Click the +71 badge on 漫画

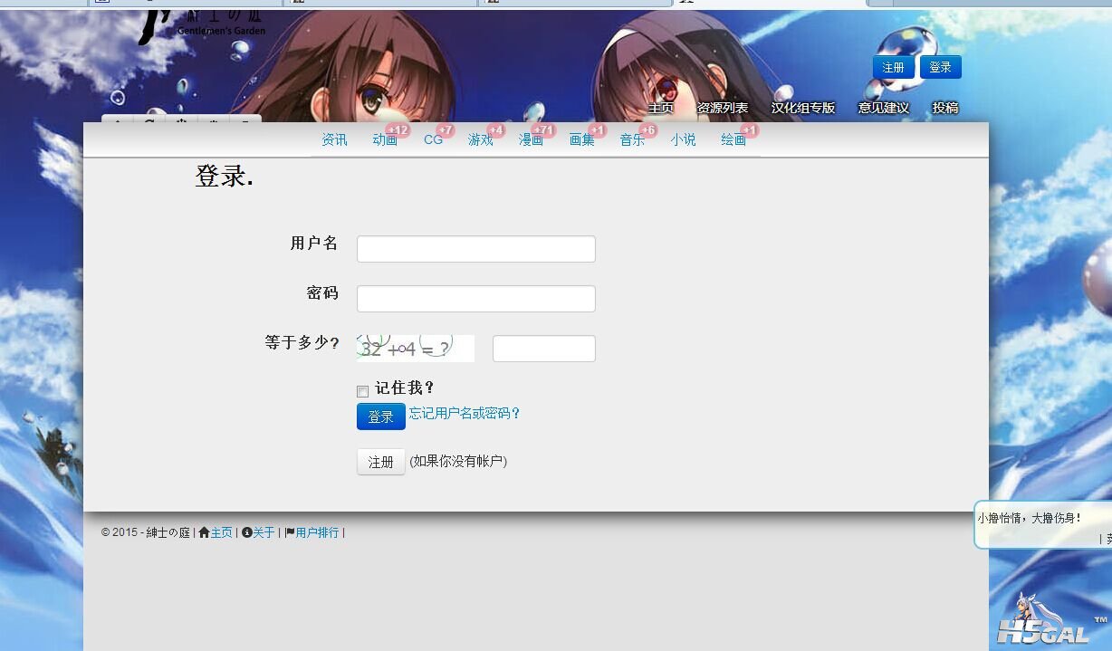(543, 130)
